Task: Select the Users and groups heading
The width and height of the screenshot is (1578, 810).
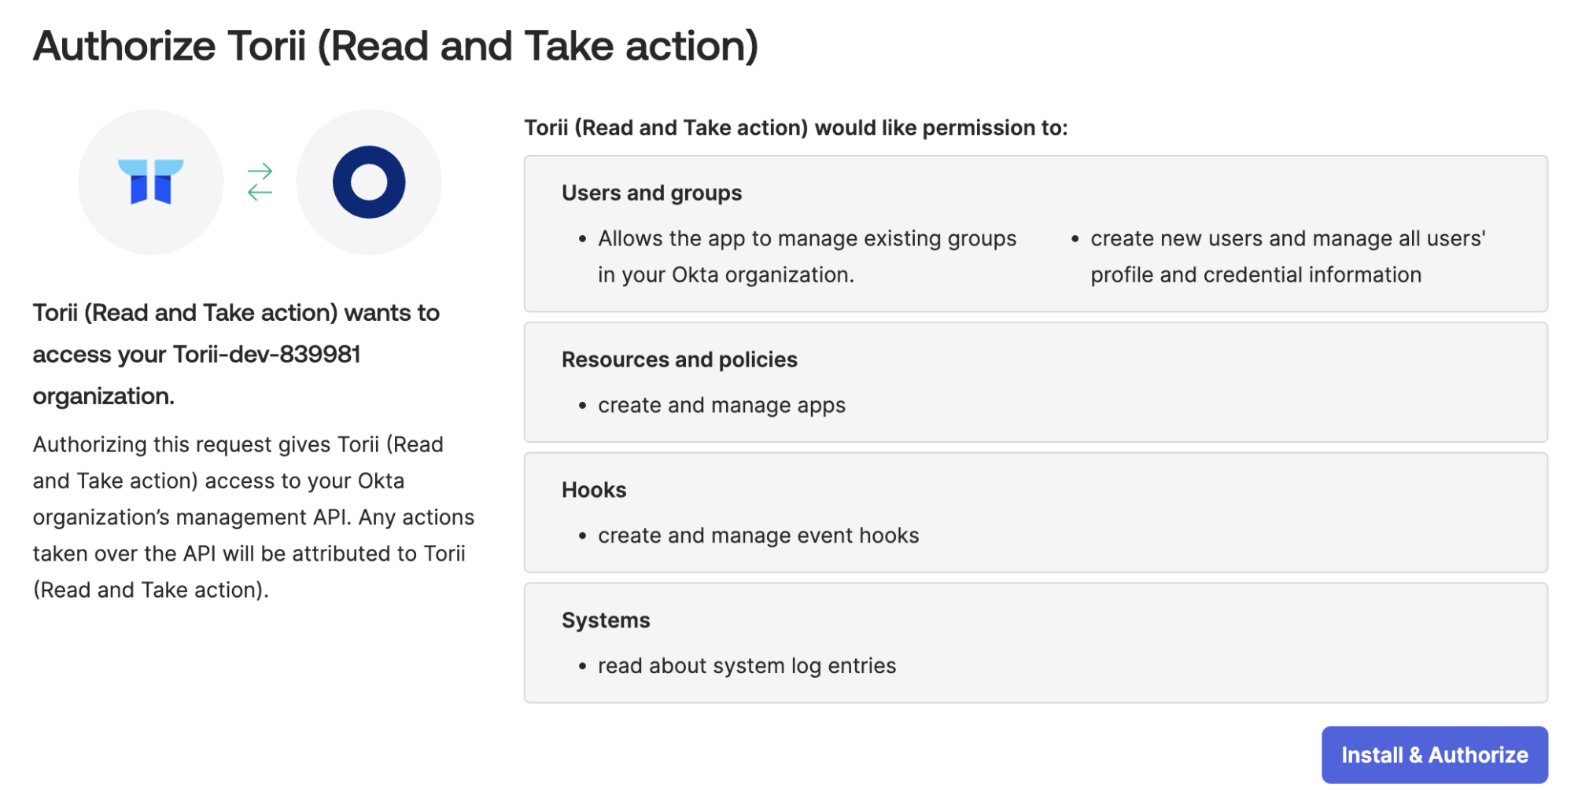Action: click(651, 193)
